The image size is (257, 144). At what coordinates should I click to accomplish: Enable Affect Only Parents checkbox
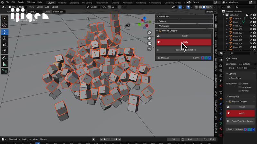coord(240,91)
